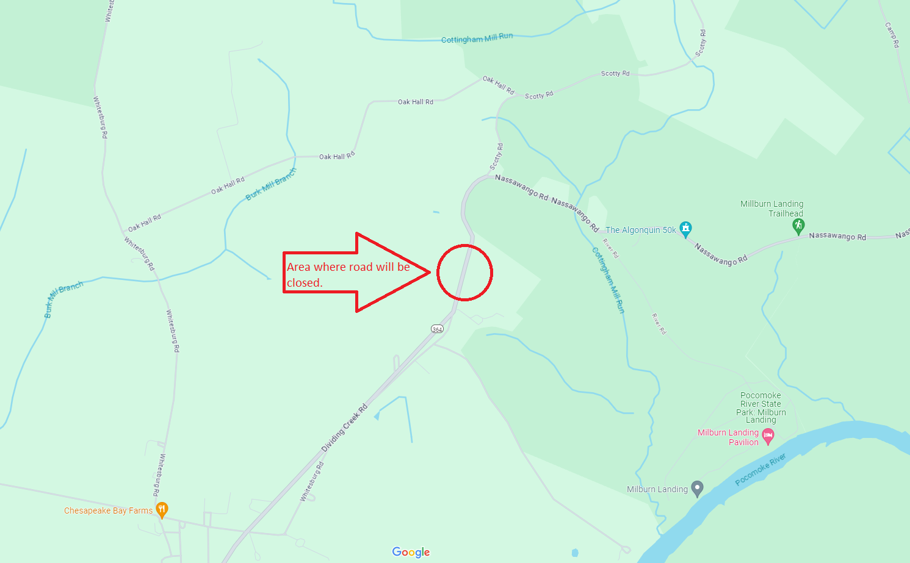Image resolution: width=910 pixels, height=563 pixels.
Task: Click the Google logo watermark
Action: coord(411,552)
